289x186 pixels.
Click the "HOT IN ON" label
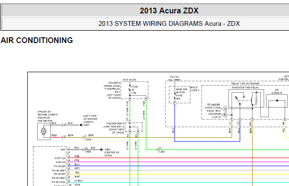tap(129, 80)
